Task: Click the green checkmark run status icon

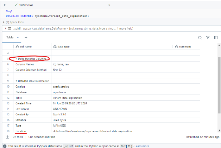Action: (x=16, y=5)
